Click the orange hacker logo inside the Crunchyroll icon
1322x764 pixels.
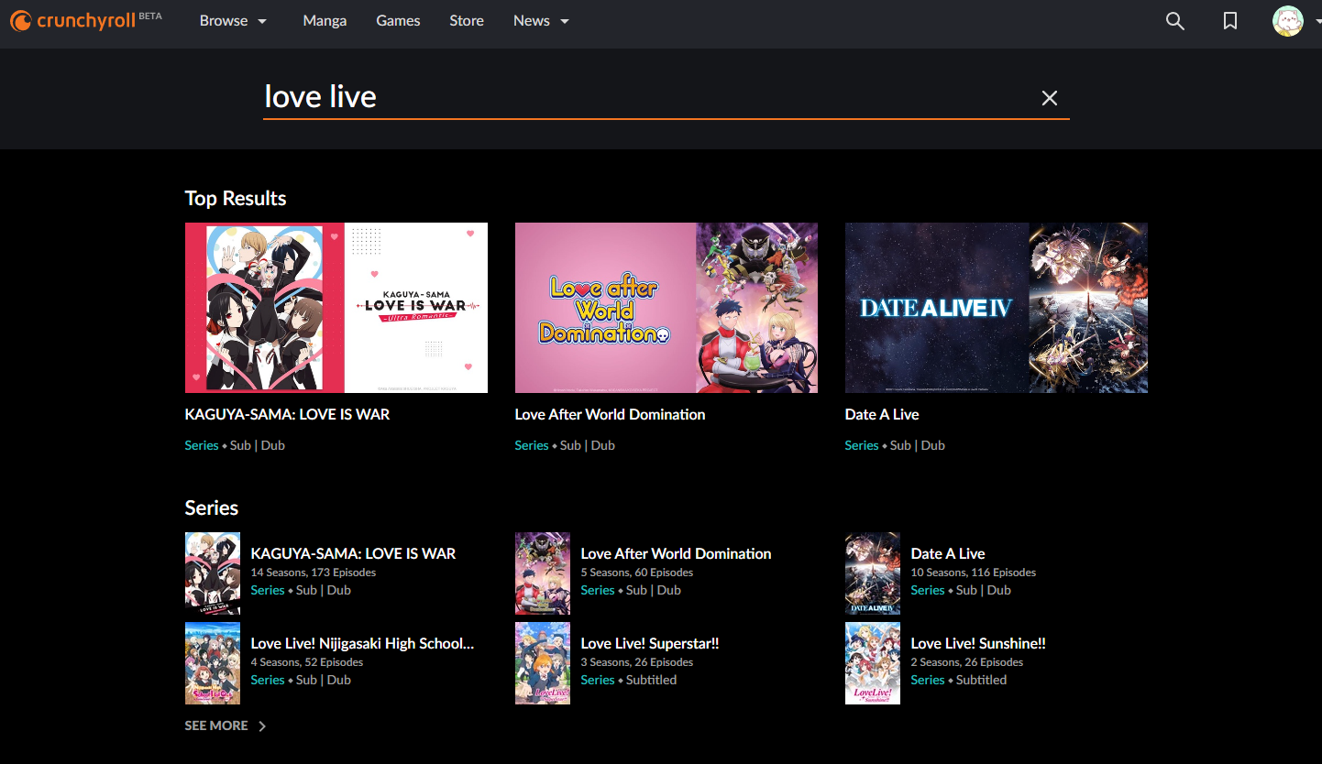pos(20,20)
